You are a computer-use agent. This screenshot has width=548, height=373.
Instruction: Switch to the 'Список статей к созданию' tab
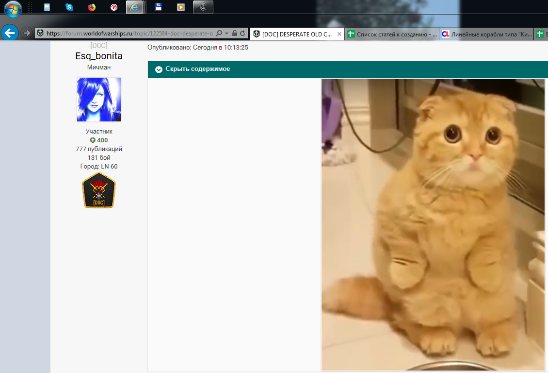[393, 34]
